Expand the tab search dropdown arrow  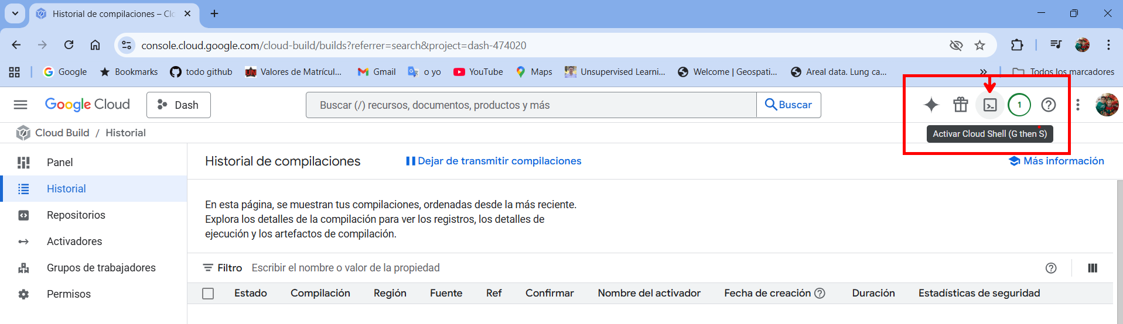pos(15,13)
